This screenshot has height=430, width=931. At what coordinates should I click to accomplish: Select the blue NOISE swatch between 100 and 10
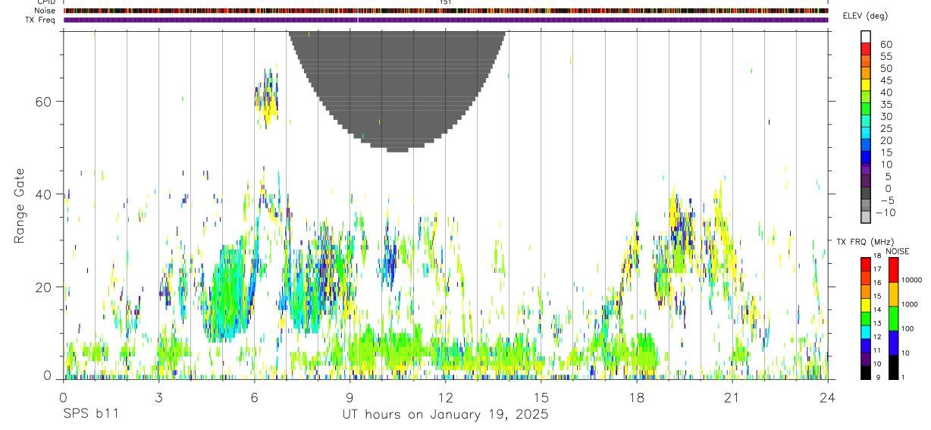[894, 343]
